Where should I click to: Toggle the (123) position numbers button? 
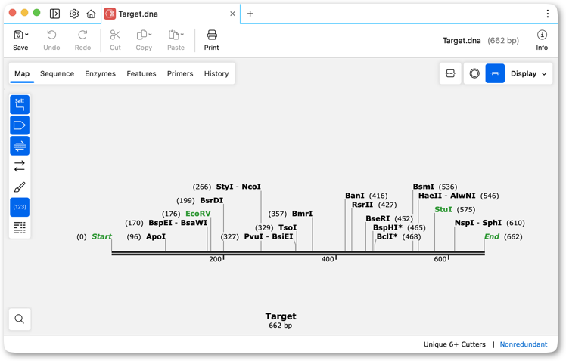(20, 207)
